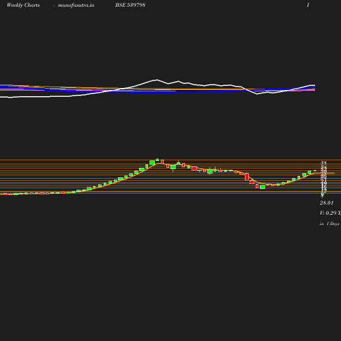Click the 'BSE 539798' stock code
This screenshot has width=341, height=341.
click(130, 5)
